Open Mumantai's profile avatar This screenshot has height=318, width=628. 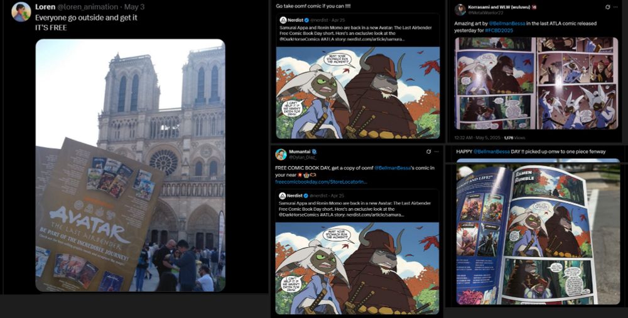click(281, 154)
